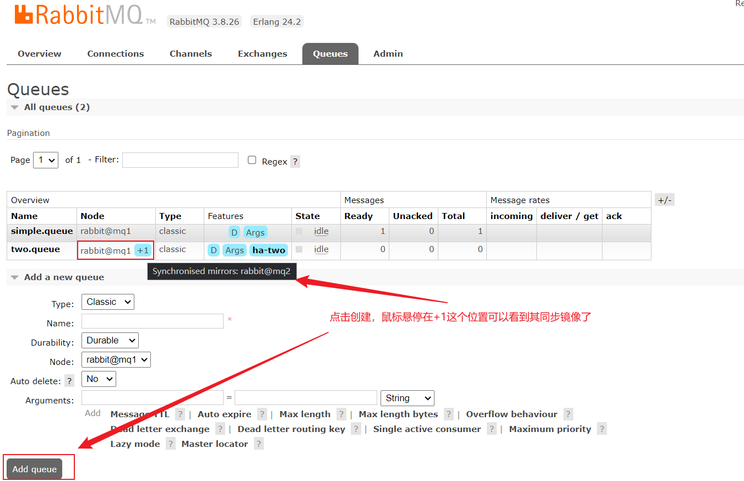Click the Arguments value input field
This screenshot has width=744, height=481.
(306, 398)
